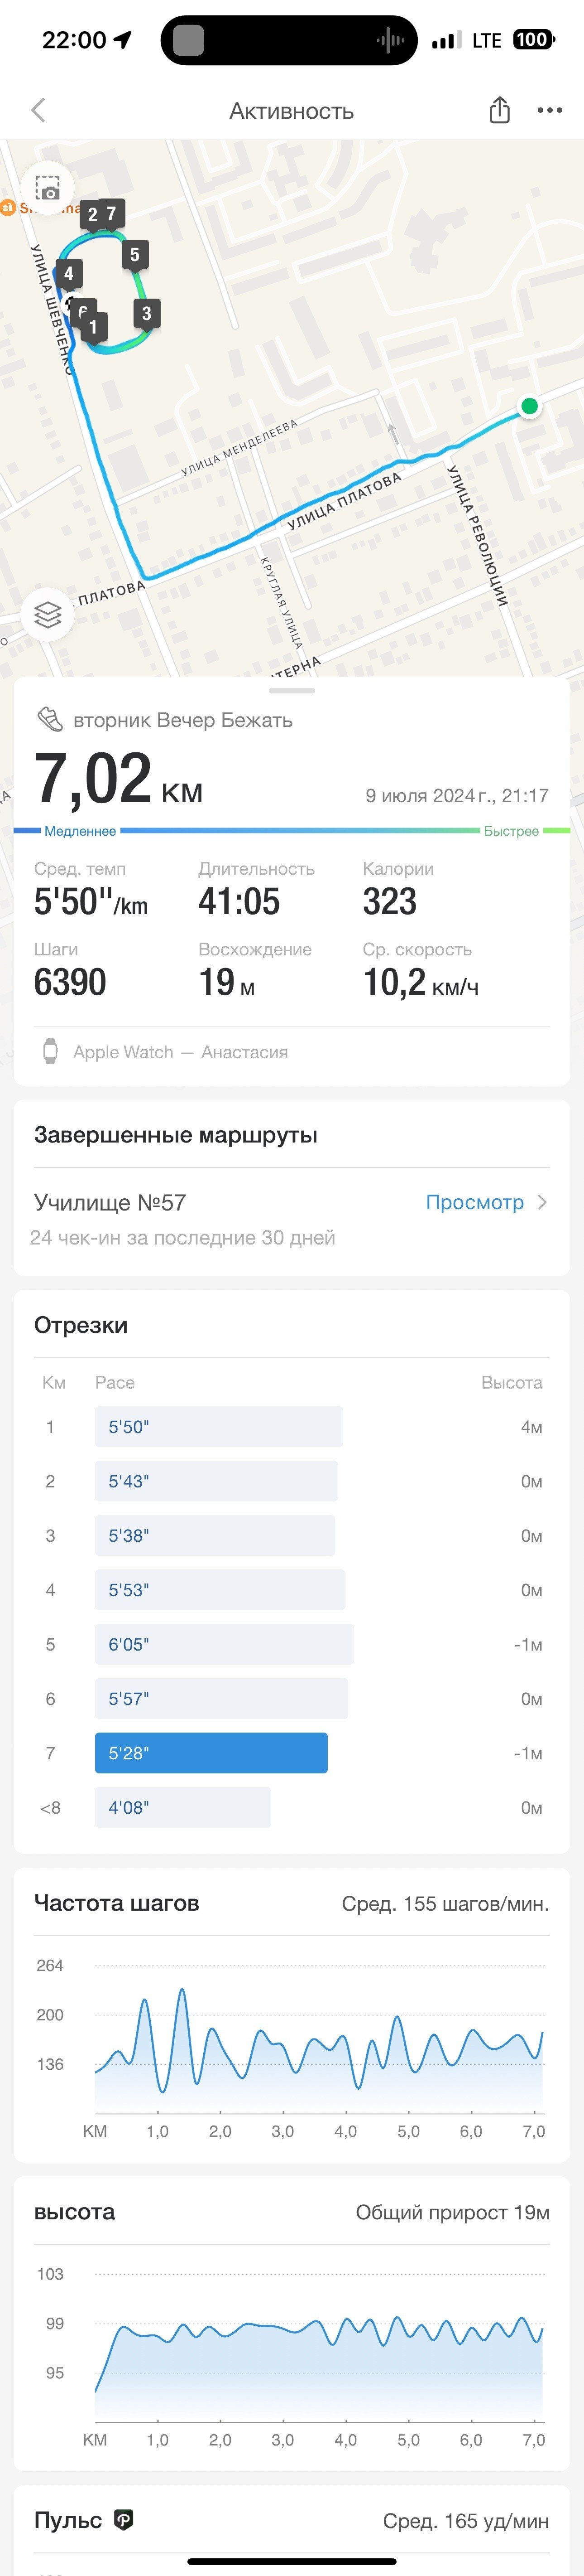Viewport: 584px width, 2576px height.
Task: Select the highlighted 5'28" split bar
Action: [211, 1753]
